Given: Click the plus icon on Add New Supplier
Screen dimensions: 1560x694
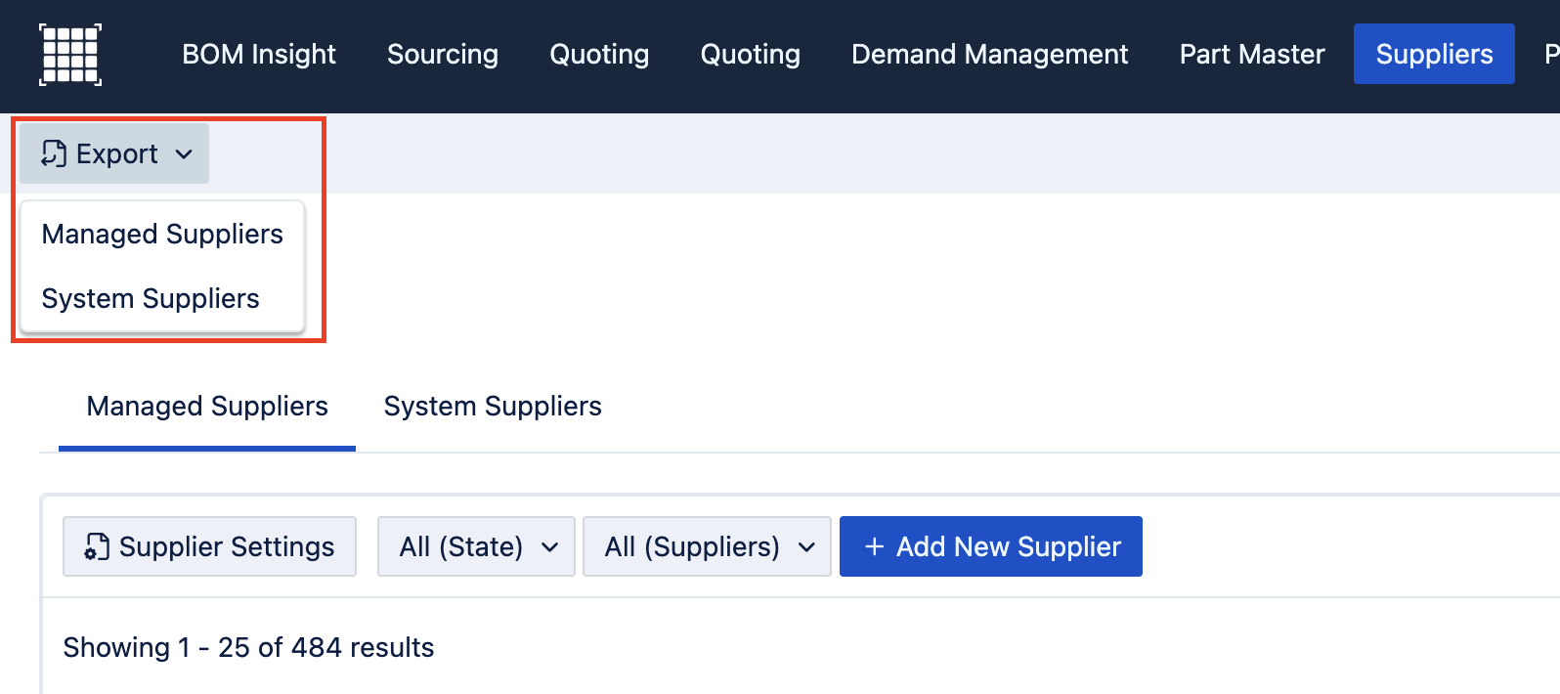Looking at the screenshot, I should tap(874, 546).
